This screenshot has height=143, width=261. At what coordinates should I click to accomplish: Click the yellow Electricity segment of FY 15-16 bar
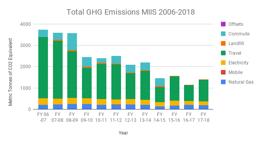[x=174, y=103]
